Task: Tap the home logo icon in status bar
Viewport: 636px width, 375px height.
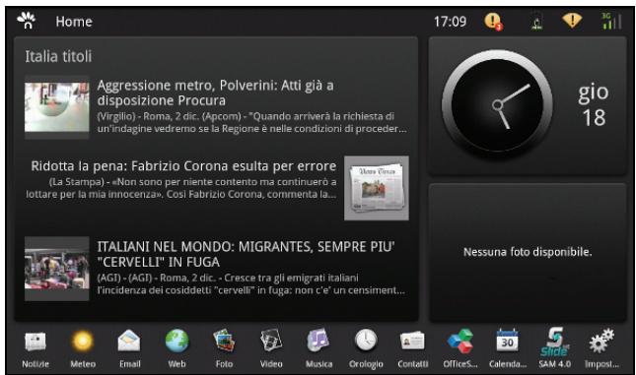Action: [27, 21]
